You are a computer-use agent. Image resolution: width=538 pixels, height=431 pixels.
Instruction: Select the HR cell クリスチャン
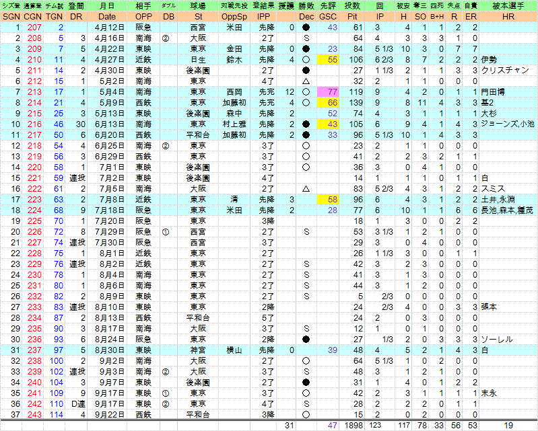pos(505,70)
